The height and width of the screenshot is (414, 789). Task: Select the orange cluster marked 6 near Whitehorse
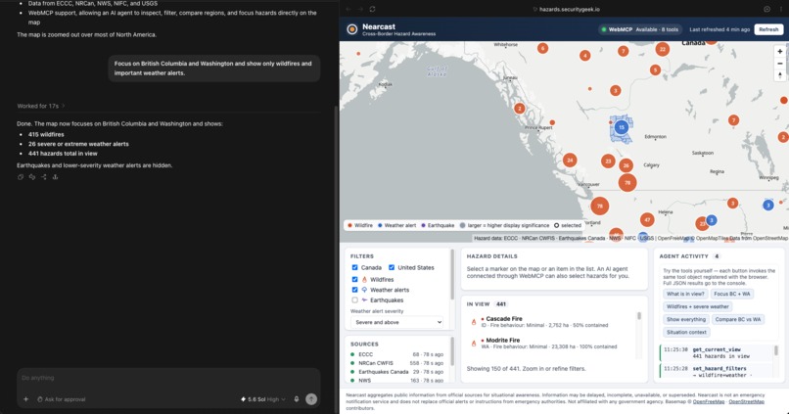click(x=542, y=48)
